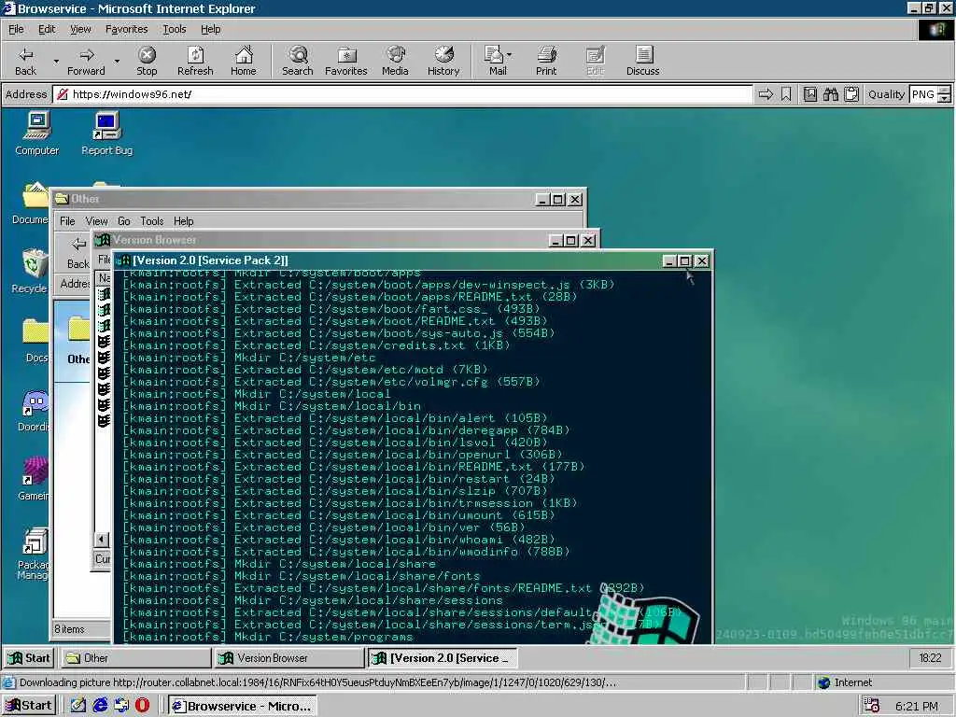Click the bookmark ribbon icon beside address bar

point(786,94)
